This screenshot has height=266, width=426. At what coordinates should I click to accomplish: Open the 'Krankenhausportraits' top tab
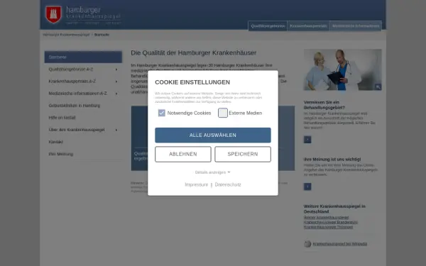(308, 26)
